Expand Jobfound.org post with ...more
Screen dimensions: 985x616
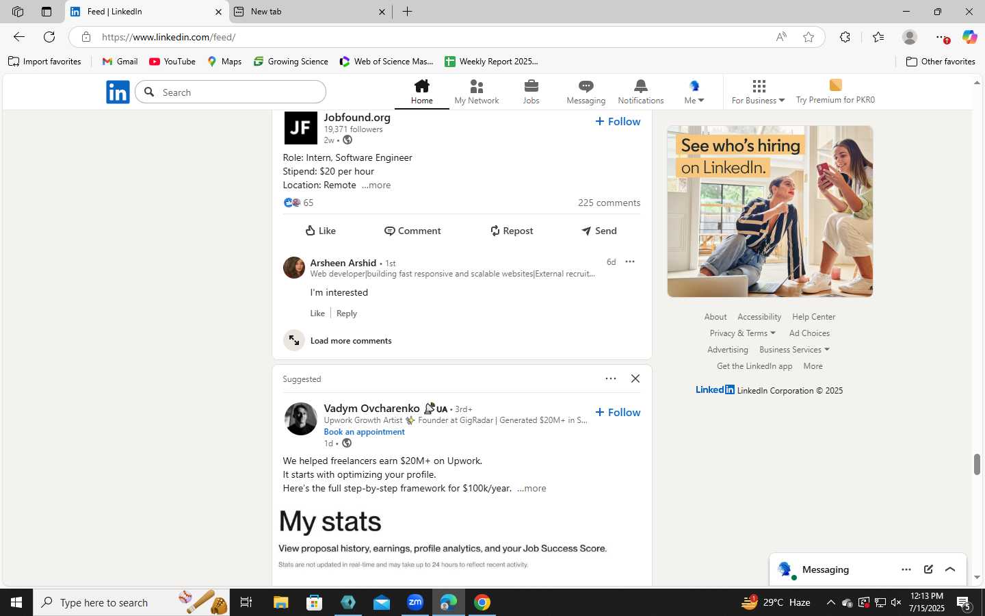pyautogui.click(x=376, y=185)
